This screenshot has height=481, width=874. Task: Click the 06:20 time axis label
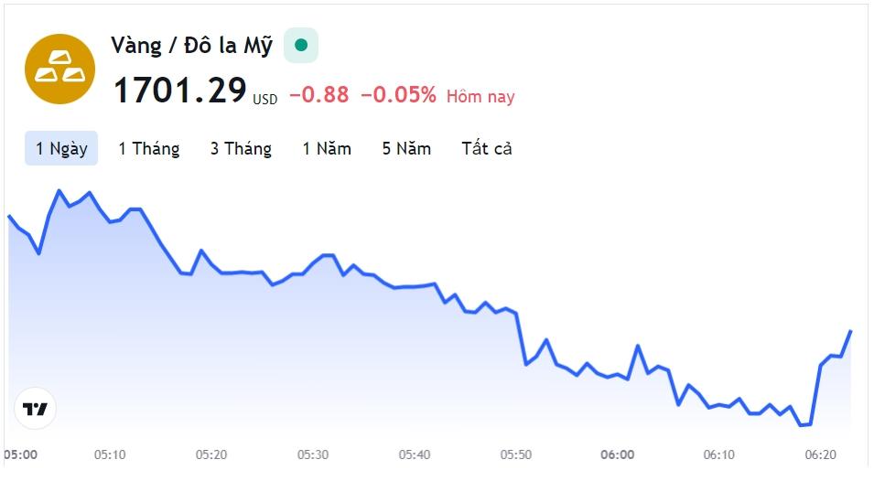coord(821,454)
